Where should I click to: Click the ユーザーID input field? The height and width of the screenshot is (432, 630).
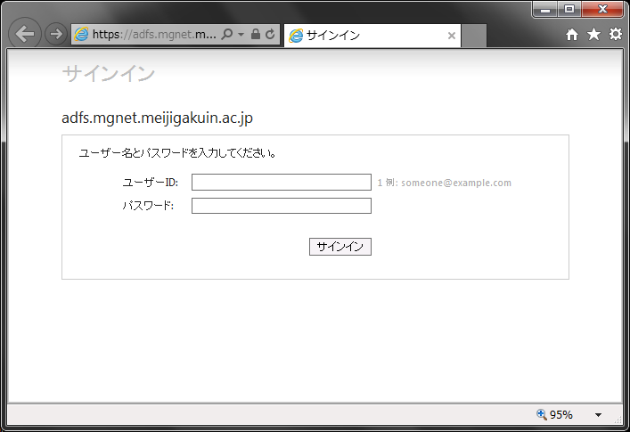point(282,183)
